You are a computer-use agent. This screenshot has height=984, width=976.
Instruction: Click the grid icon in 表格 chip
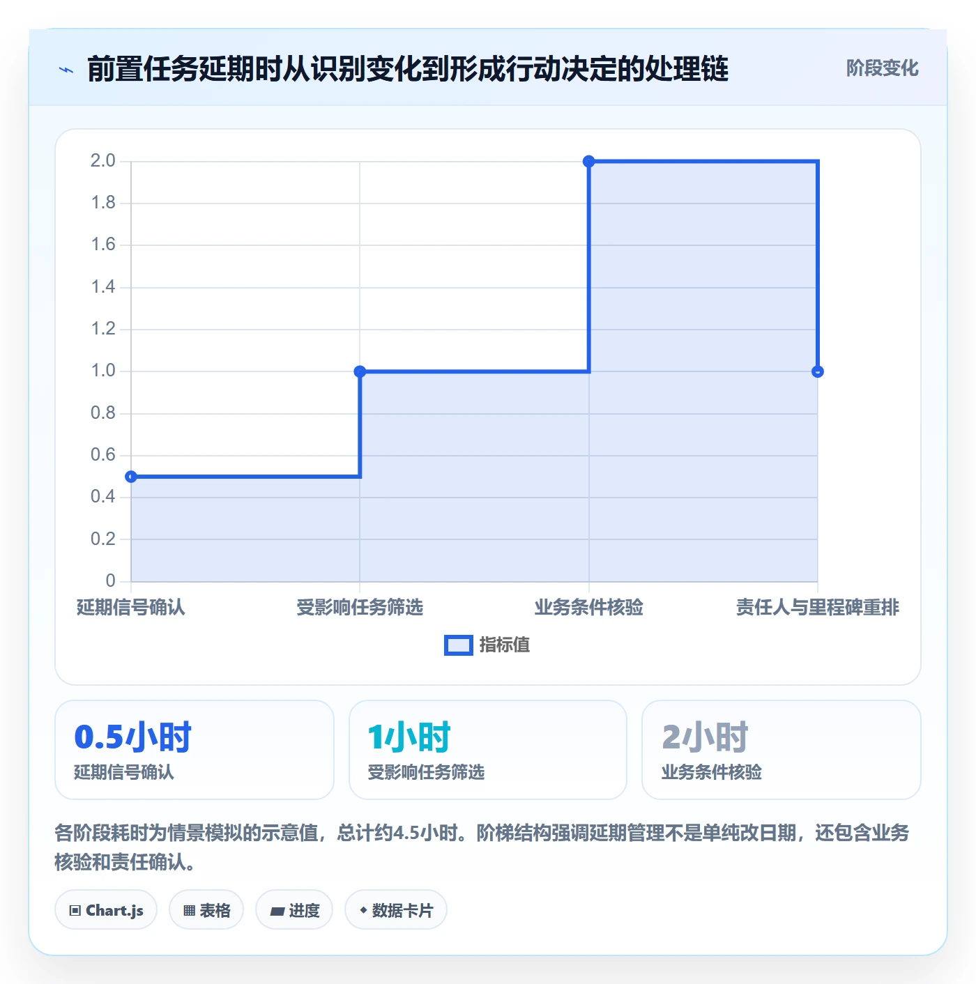pos(189,911)
